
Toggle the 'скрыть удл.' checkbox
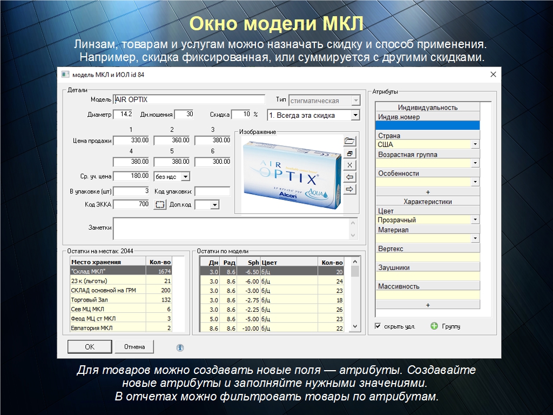tap(378, 326)
